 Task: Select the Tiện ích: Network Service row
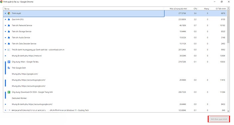(115, 26)
